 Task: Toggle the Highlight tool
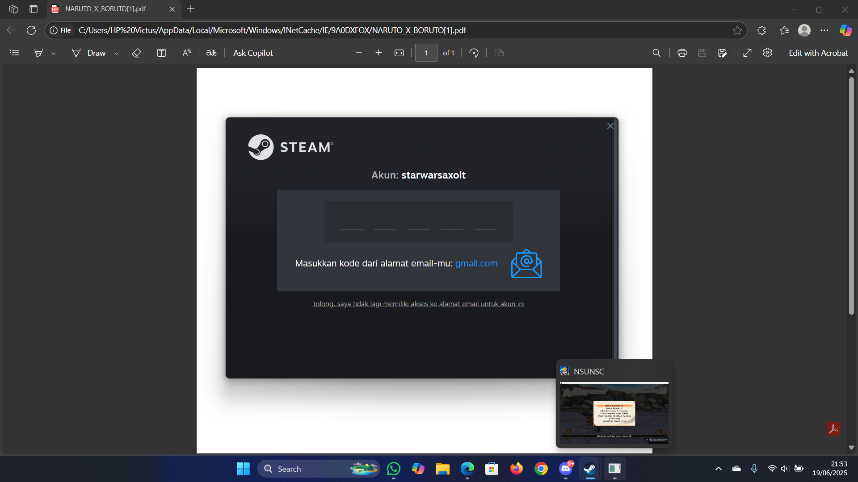[39, 53]
